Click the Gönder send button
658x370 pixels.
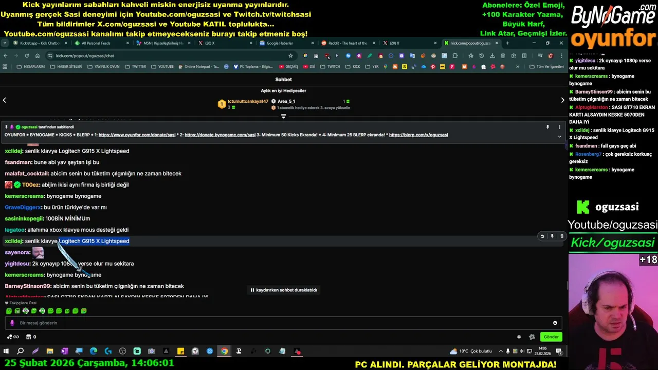[x=551, y=337]
